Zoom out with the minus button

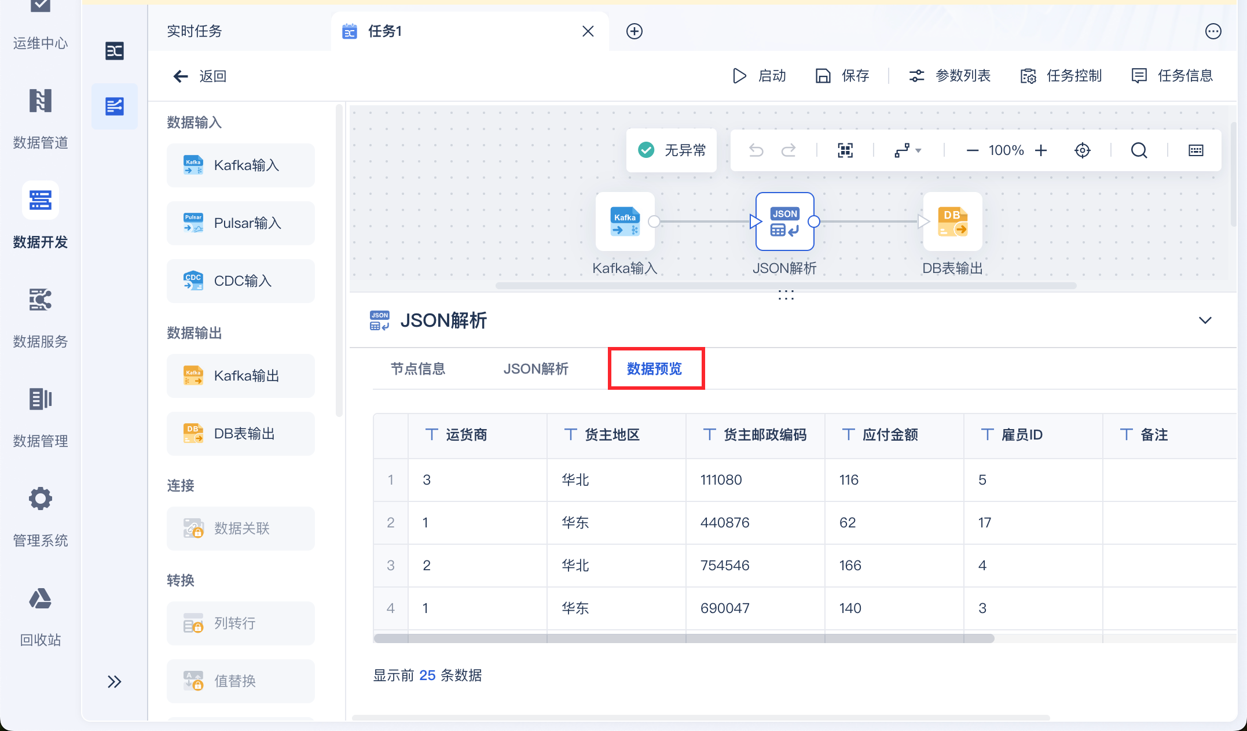(x=972, y=150)
